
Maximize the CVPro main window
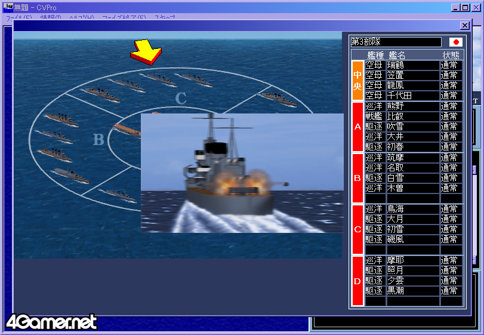tap(465, 7)
